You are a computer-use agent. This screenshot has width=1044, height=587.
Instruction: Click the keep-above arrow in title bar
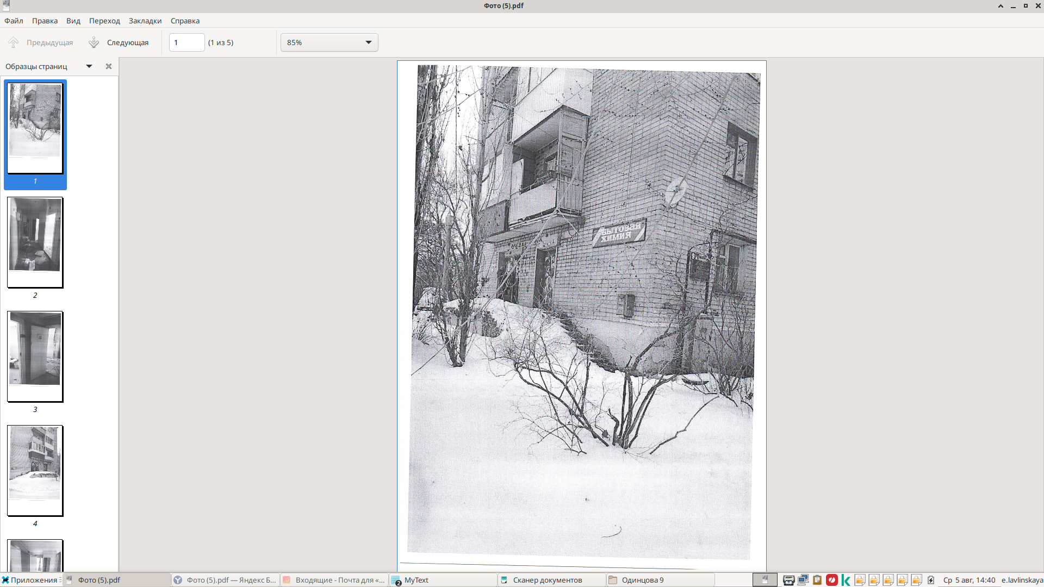1000,6
